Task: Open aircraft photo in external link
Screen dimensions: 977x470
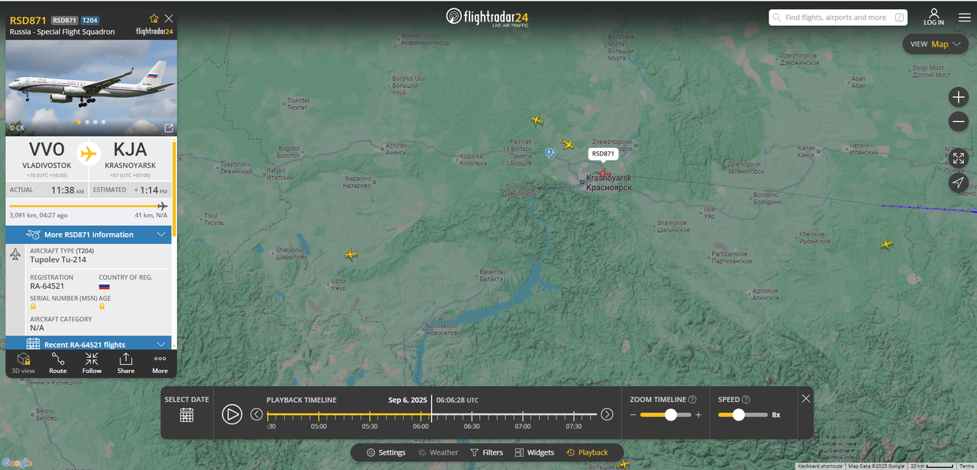Action: click(x=169, y=128)
